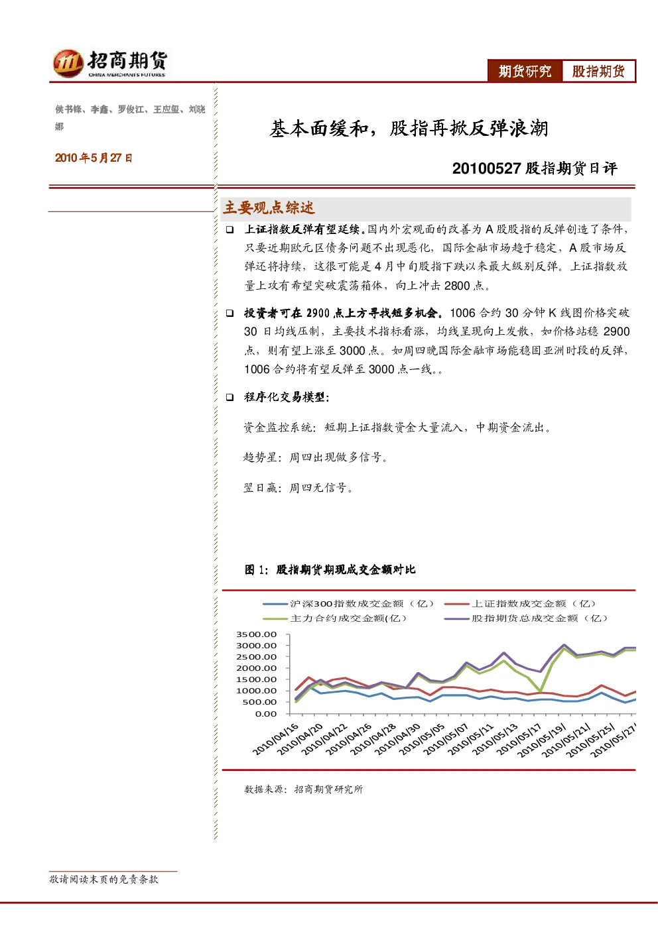Screen dimensions: 658x930
Task: Click the 20100527 股指期货日评 subtitle
Action: [535, 168]
